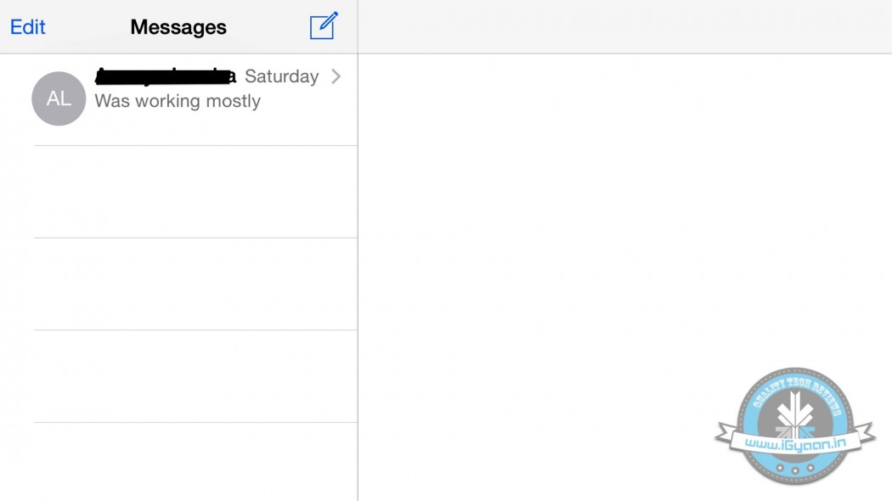892x501 pixels.
Task: Tap the Edit button
Action: click(28, 27)
